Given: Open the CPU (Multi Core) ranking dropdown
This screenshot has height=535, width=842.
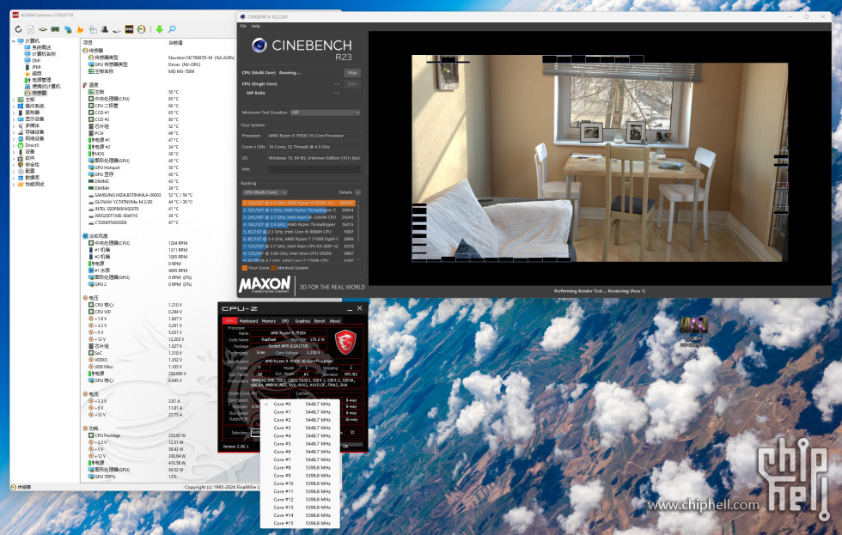Looking at the screenshot, I should click(x=265, y=192).
